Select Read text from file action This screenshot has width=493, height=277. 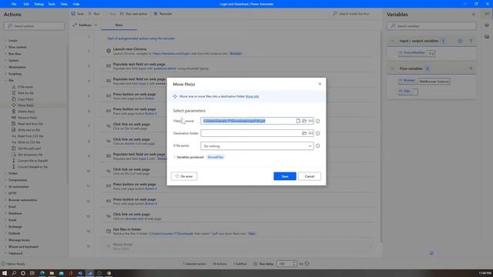tap(30, 124)
